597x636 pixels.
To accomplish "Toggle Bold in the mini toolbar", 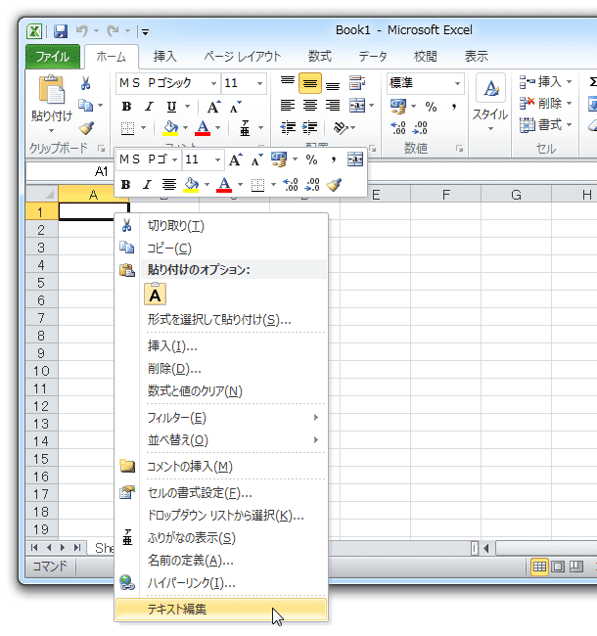I will click(125, 185).
